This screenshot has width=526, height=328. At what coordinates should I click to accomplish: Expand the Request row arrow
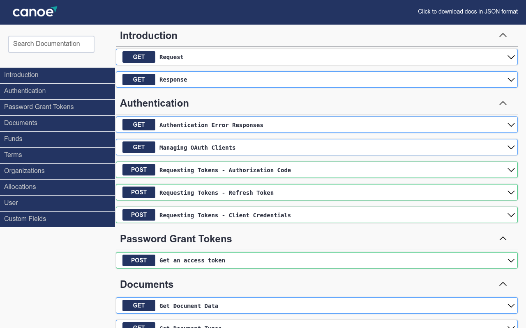pyautogui.click(x=511, y=57)
